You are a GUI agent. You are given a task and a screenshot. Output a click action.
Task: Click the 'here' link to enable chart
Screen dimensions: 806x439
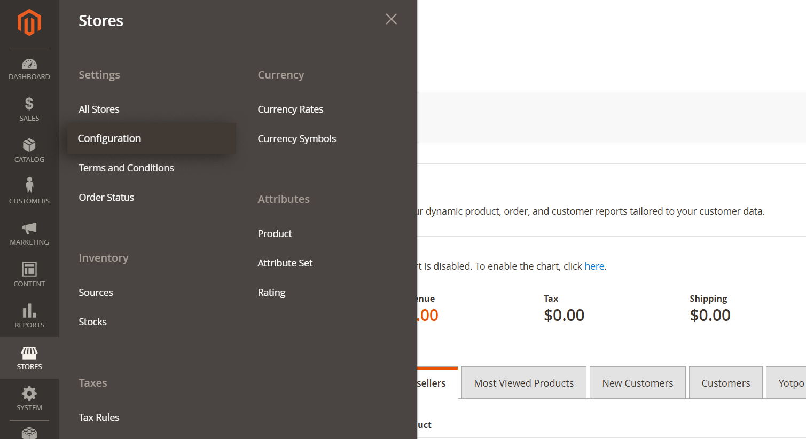click(594, 266)
